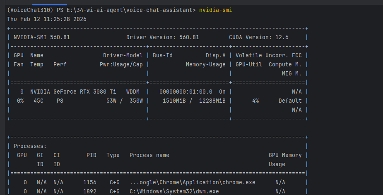Select the Driver-Model header
This screenshot has width=383, height=195.
(123, 55)
